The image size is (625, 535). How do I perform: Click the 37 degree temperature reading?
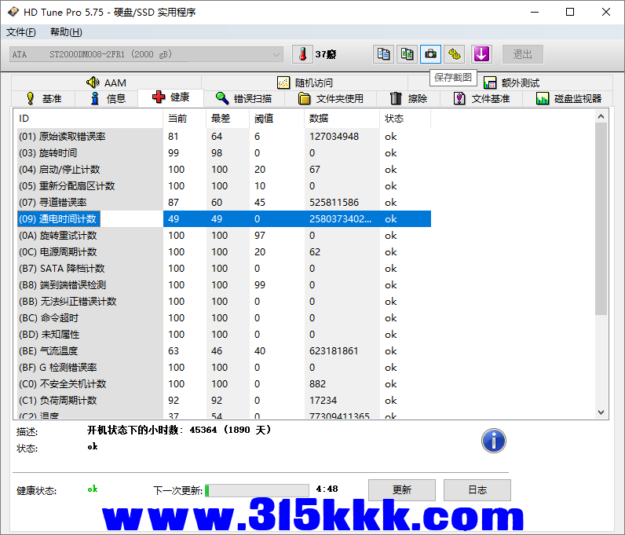(326, 54)
